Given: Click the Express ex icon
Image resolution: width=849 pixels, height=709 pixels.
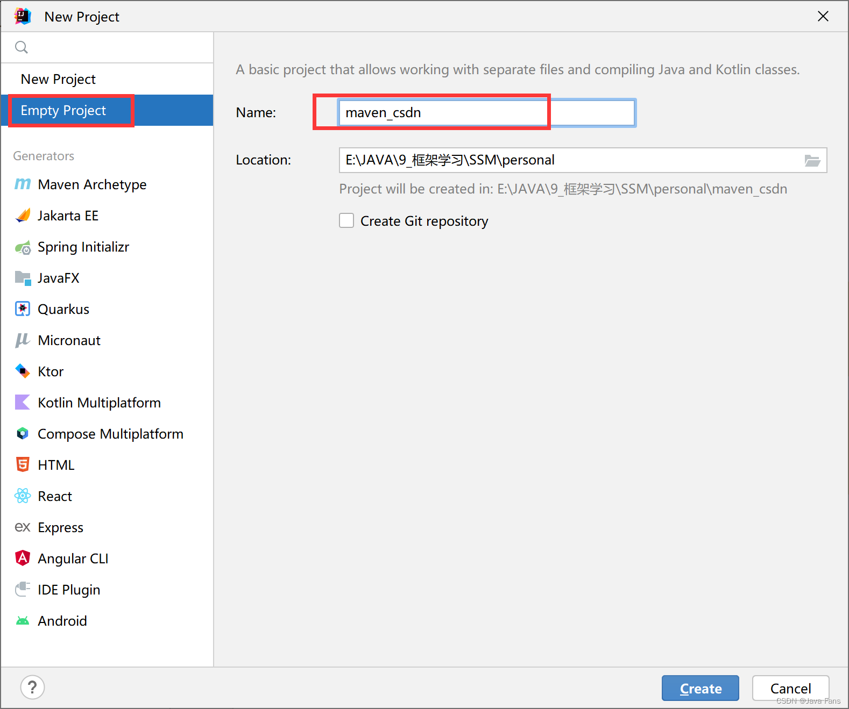Looking at the screenshot, I should point(23,527).
